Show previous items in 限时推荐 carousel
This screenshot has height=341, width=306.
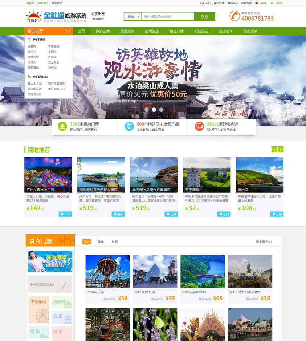[274, 149]
